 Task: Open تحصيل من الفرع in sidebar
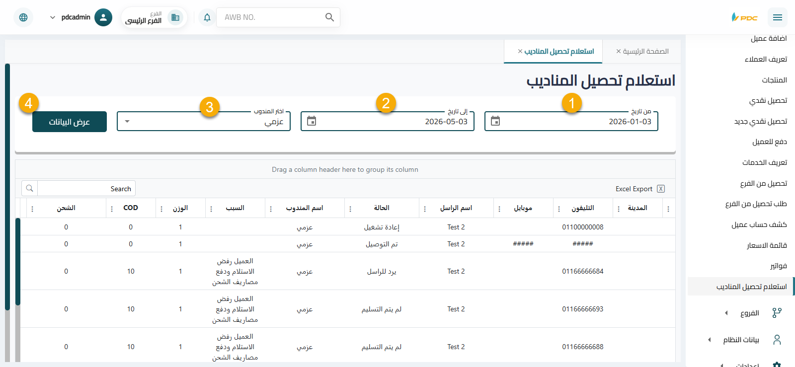pos(764,183)
